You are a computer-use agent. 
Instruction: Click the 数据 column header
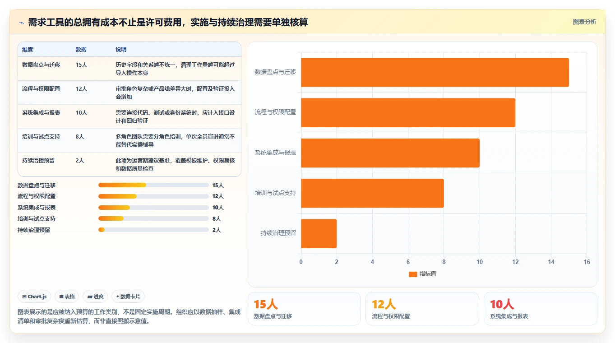point(81,50)
